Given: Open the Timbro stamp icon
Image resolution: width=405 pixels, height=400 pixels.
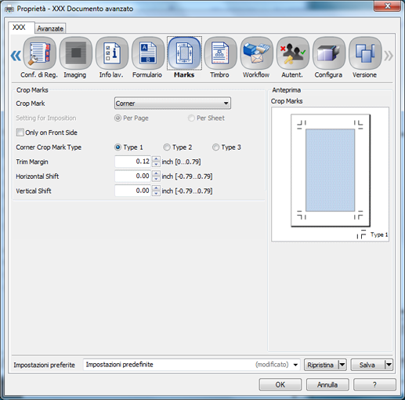Looking at the screenshot, I should tap(220, 53).
